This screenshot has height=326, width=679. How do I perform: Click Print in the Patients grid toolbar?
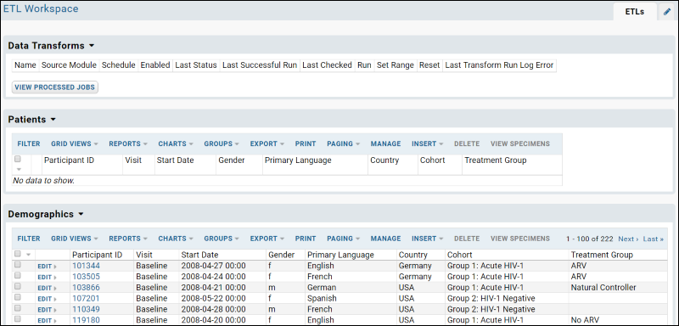pos(306,143)
